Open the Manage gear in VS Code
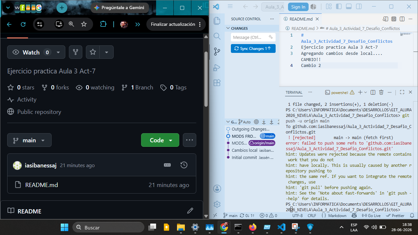Image resolution: width=418 pixels, height=235 pixels. tap(217, 204)
